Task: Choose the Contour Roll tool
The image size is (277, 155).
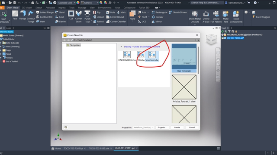Action: coord(44,17)
